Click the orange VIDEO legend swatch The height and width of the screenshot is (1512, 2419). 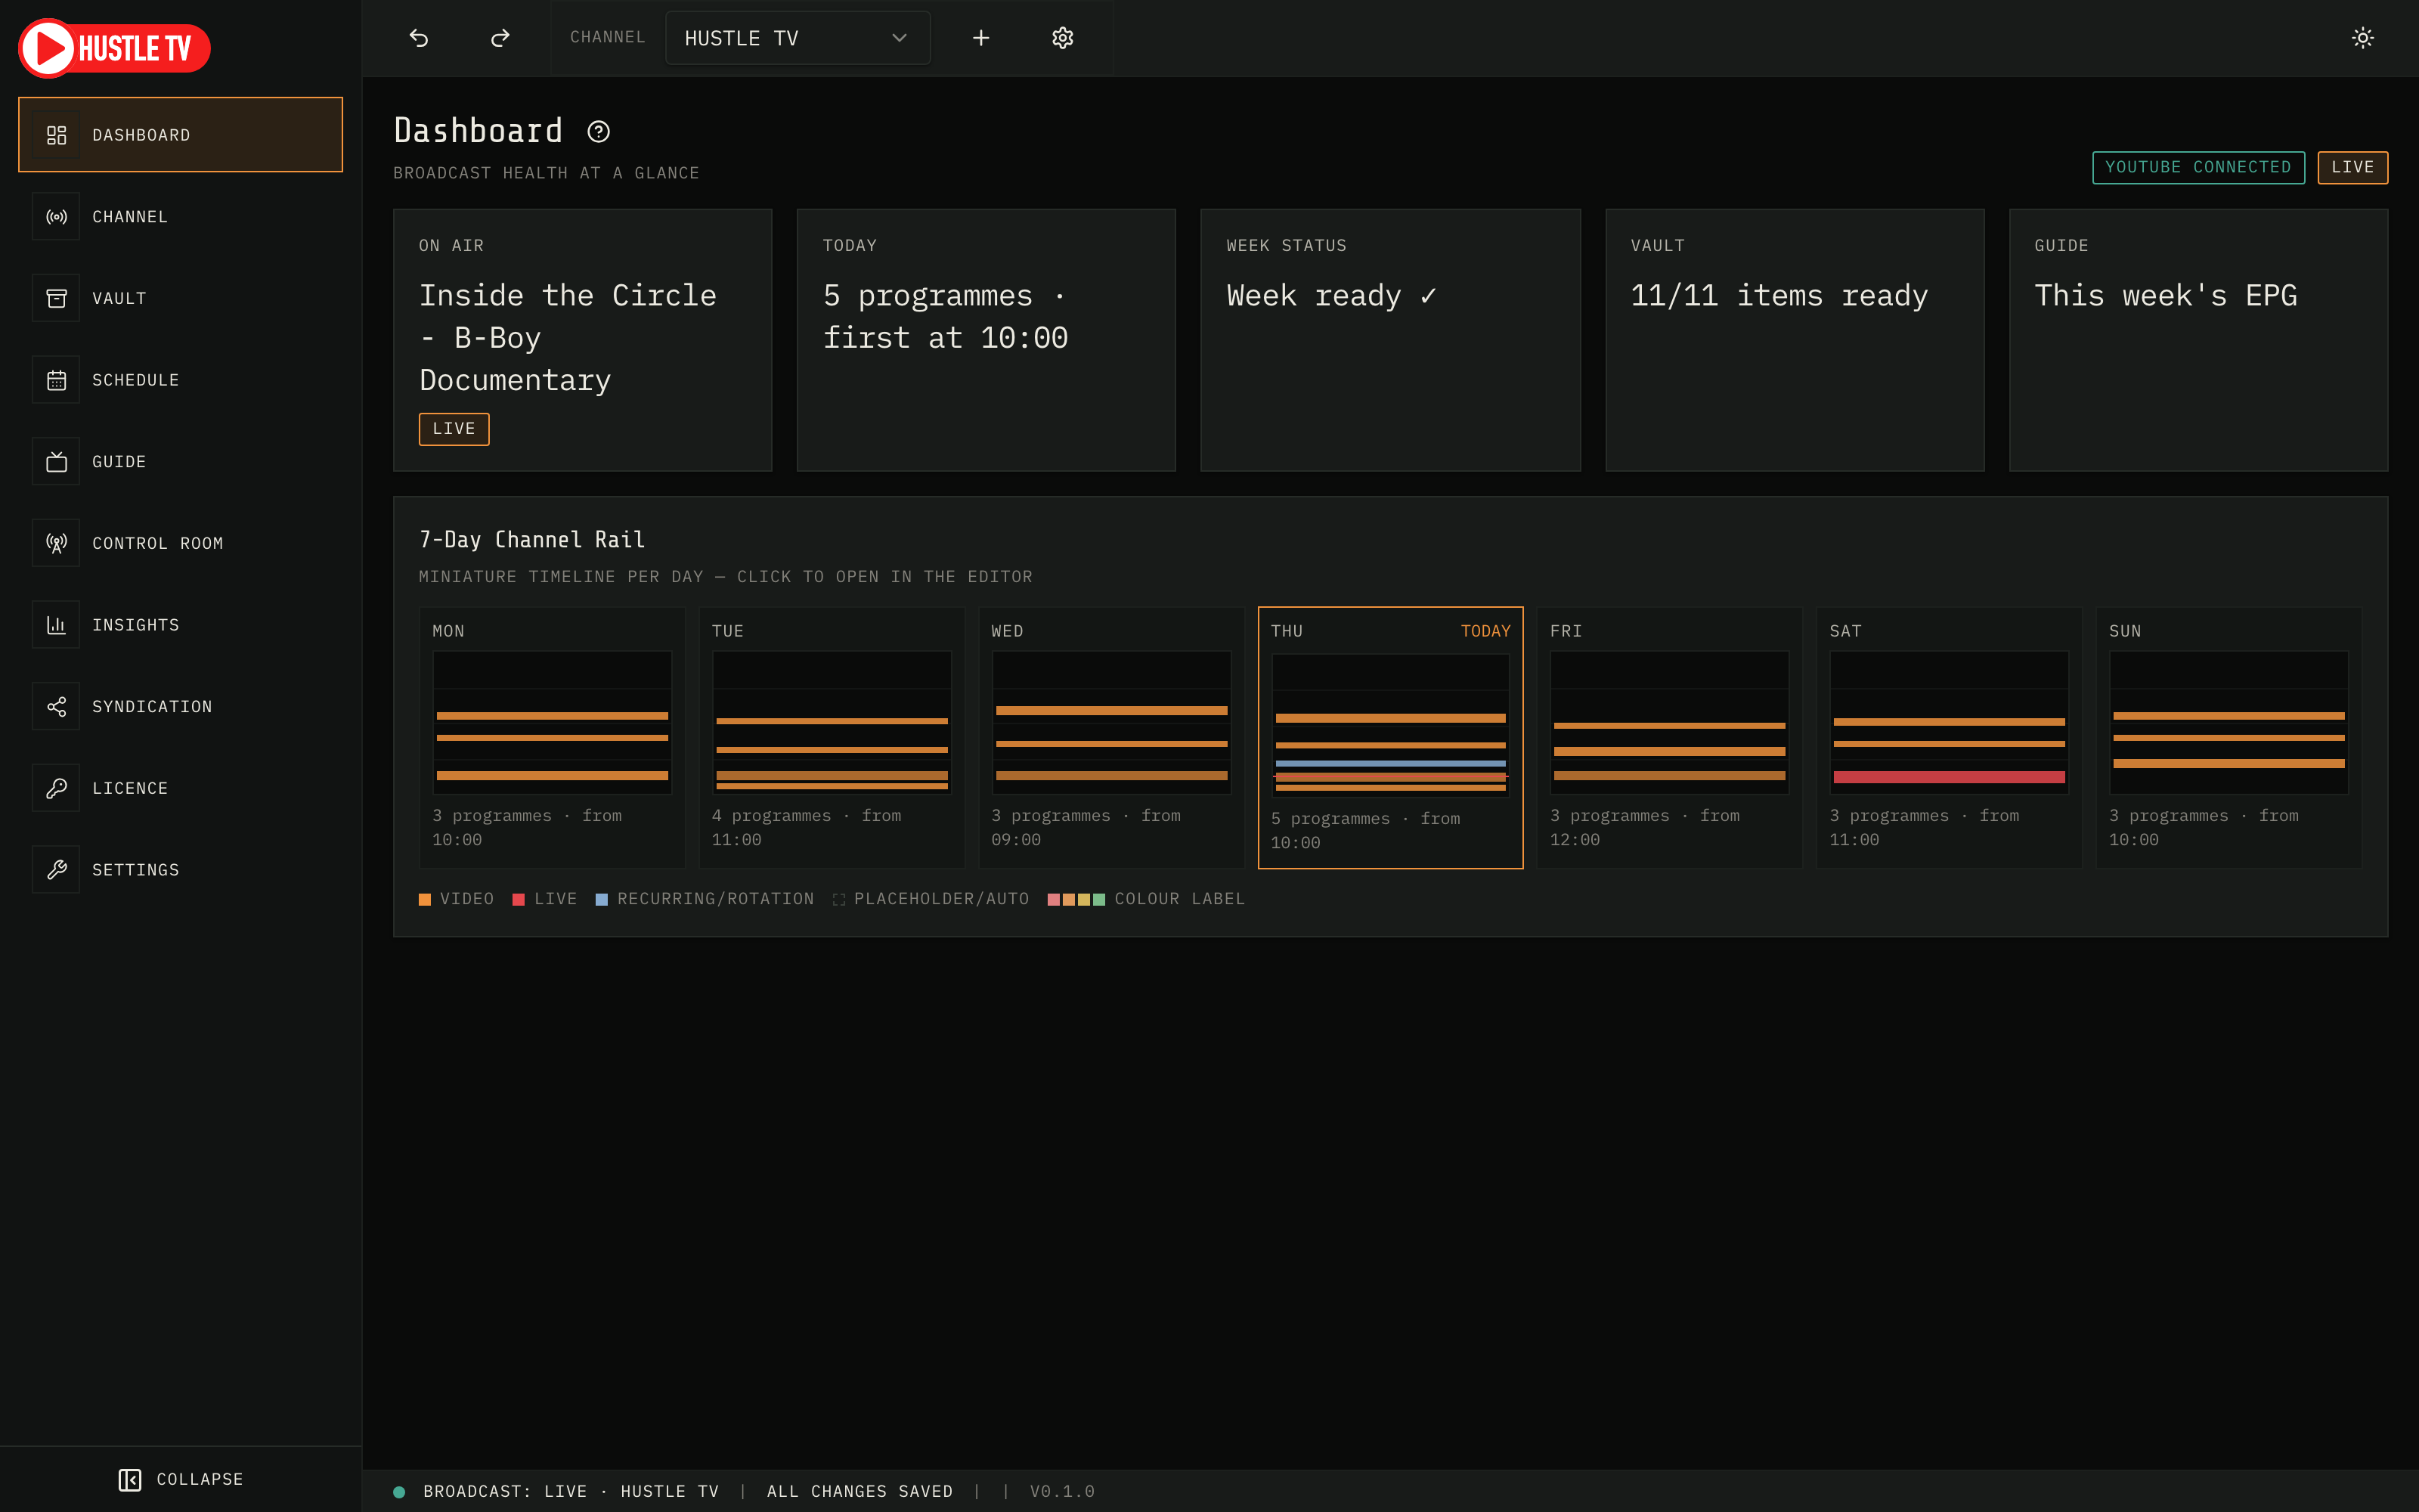pyautogui.click(x=425, y=900)
